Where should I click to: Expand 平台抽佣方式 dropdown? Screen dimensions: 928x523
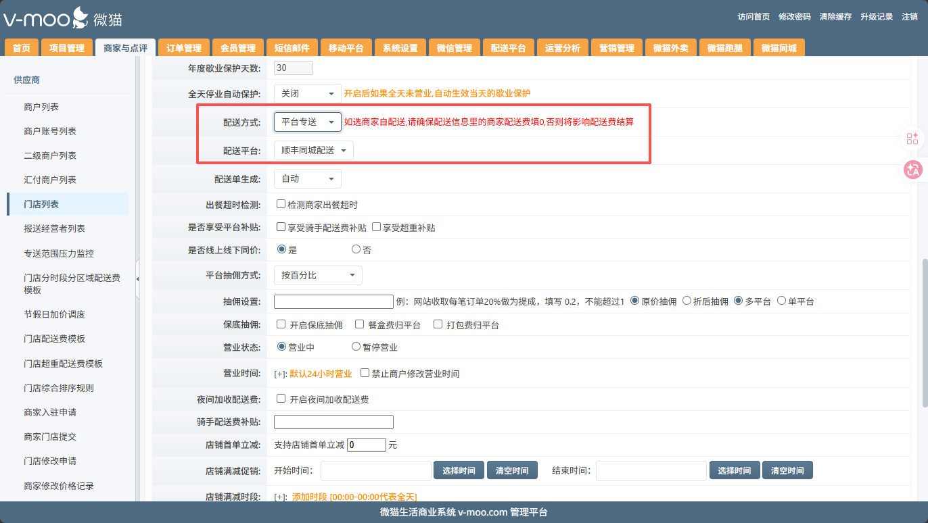coord(317,275)
